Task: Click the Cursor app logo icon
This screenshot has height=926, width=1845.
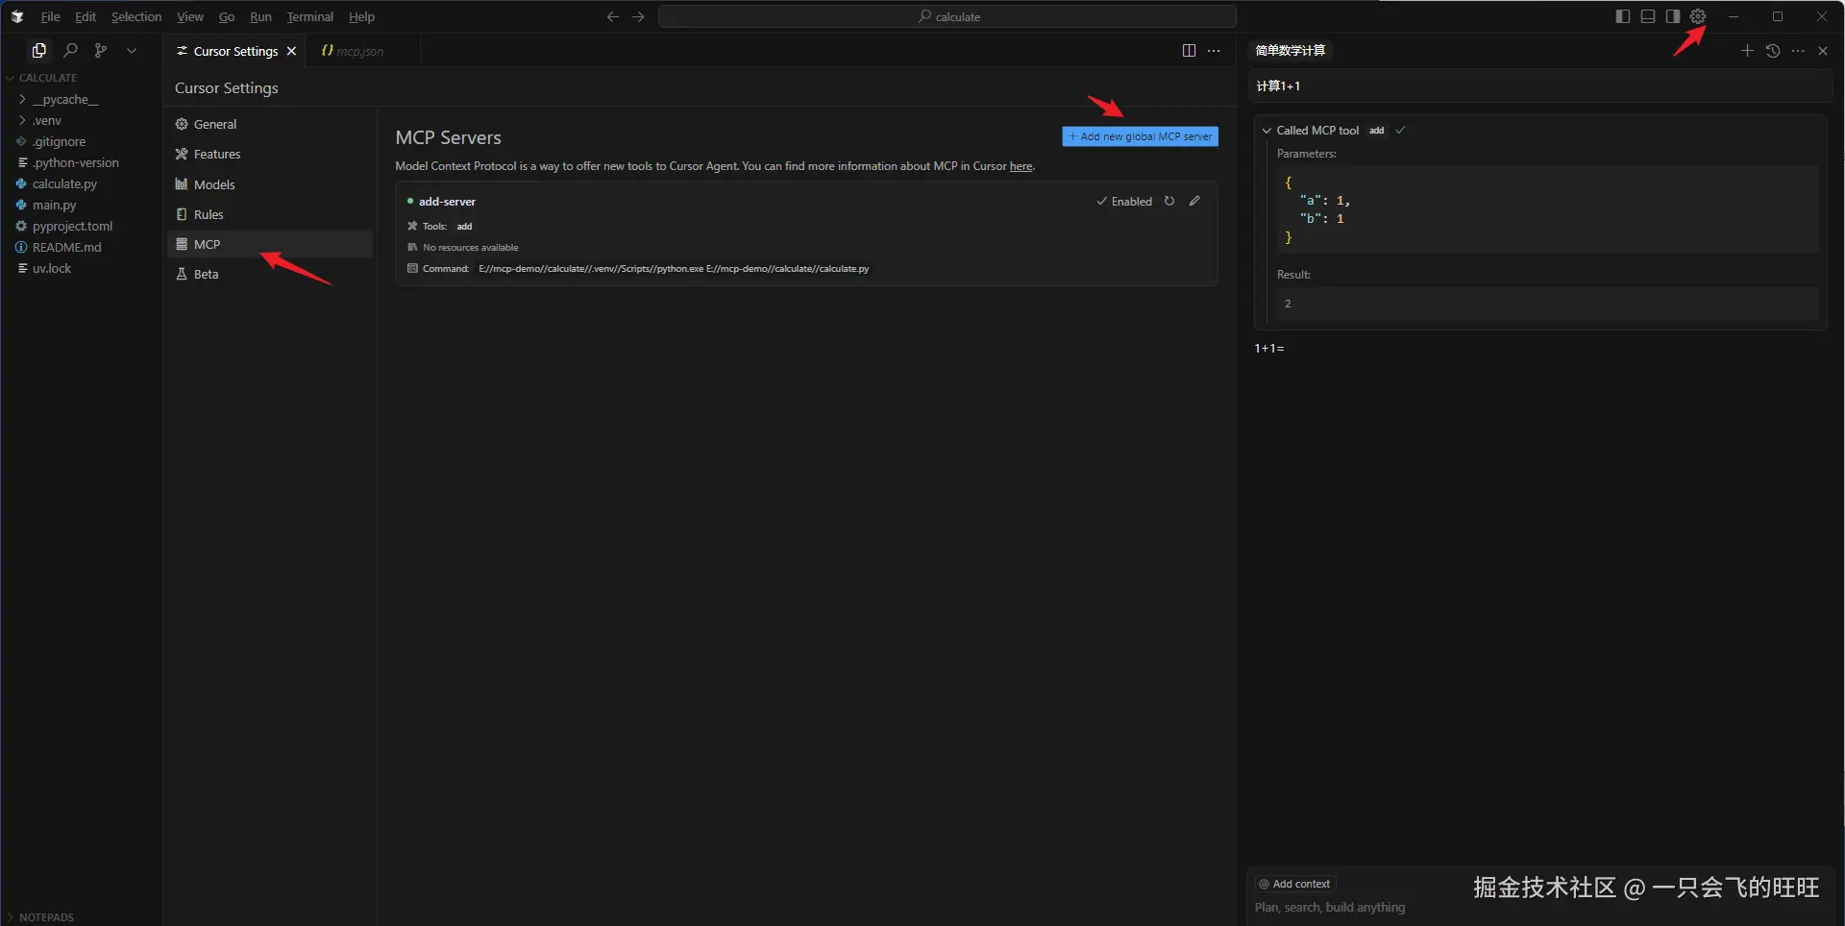Action: [17, 16]
